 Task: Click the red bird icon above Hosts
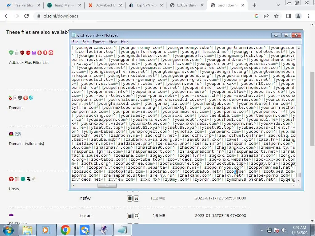[11, 179]
